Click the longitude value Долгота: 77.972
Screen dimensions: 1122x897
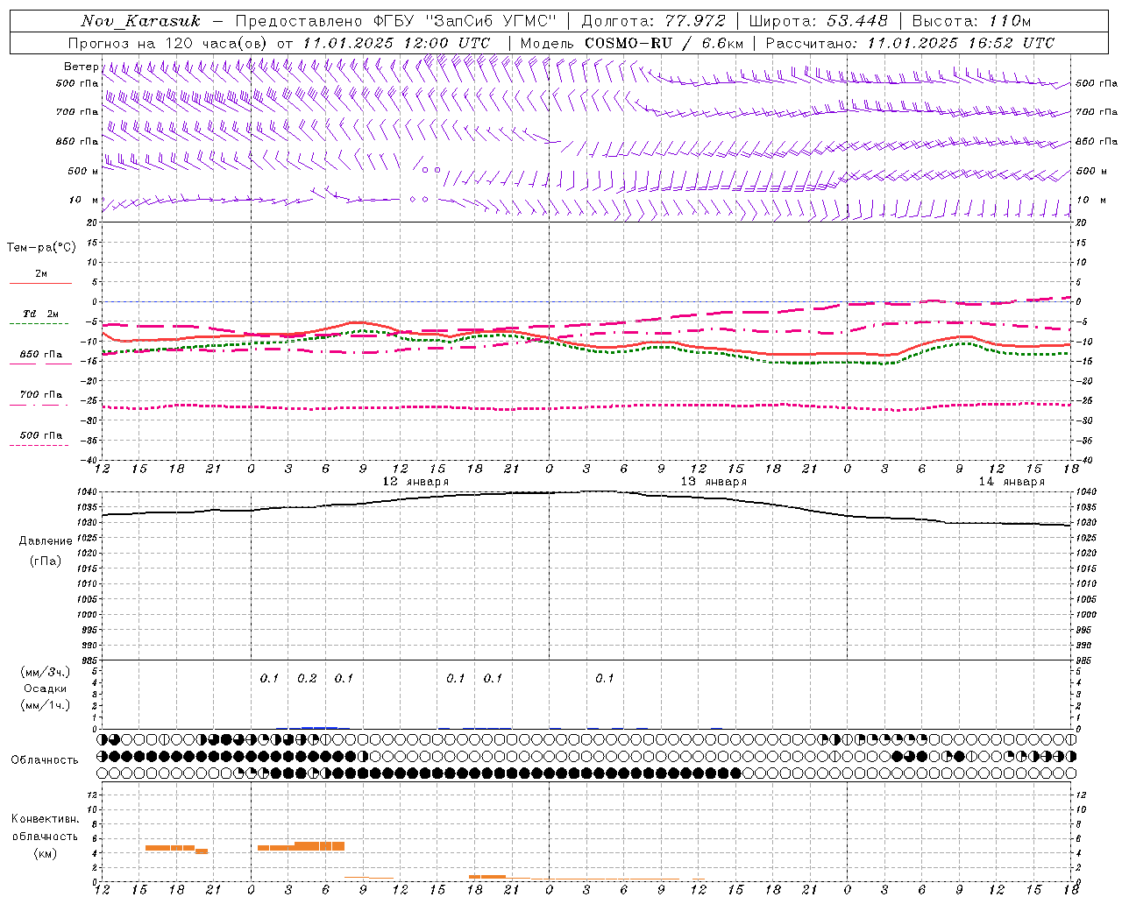(x=653, y=21)
